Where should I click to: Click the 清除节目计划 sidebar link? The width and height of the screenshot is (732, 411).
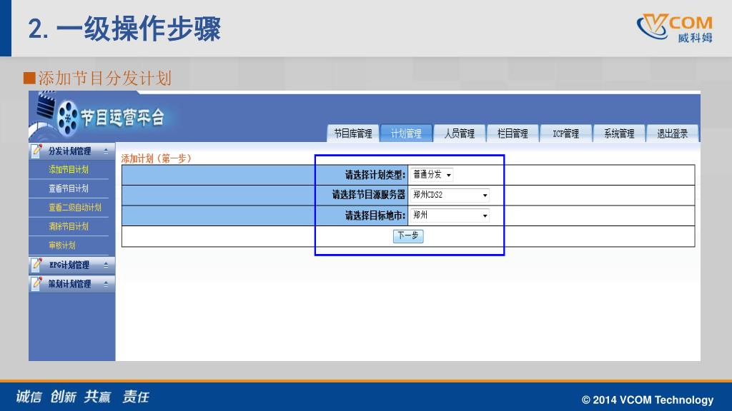pyautogui.click(x=69, y=226)
